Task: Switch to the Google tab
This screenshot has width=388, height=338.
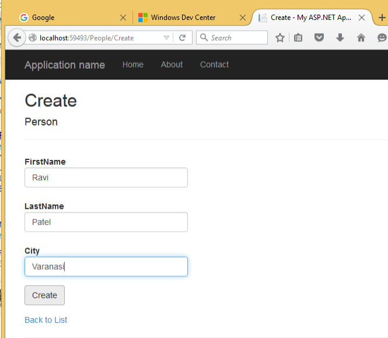Action: point(64,18)
